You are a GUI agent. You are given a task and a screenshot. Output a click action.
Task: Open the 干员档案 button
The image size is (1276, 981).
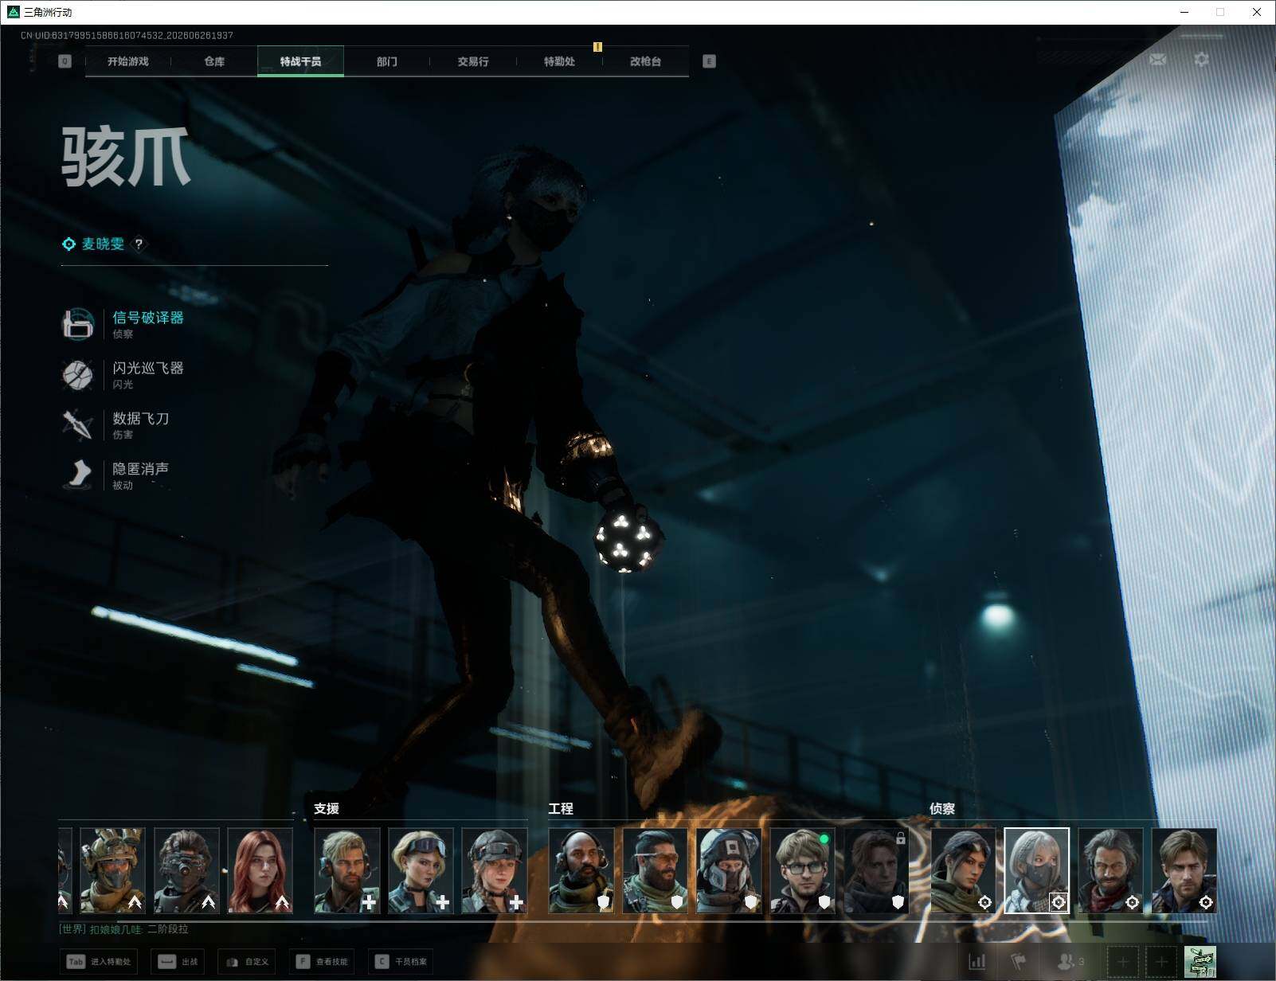401,962
